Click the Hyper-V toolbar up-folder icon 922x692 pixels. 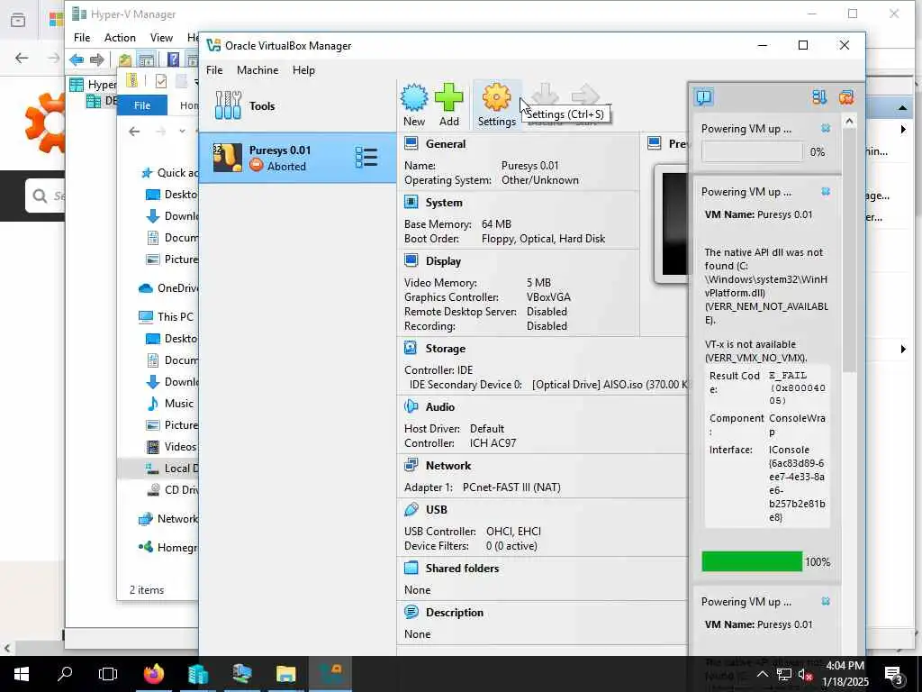click(124, 59)
